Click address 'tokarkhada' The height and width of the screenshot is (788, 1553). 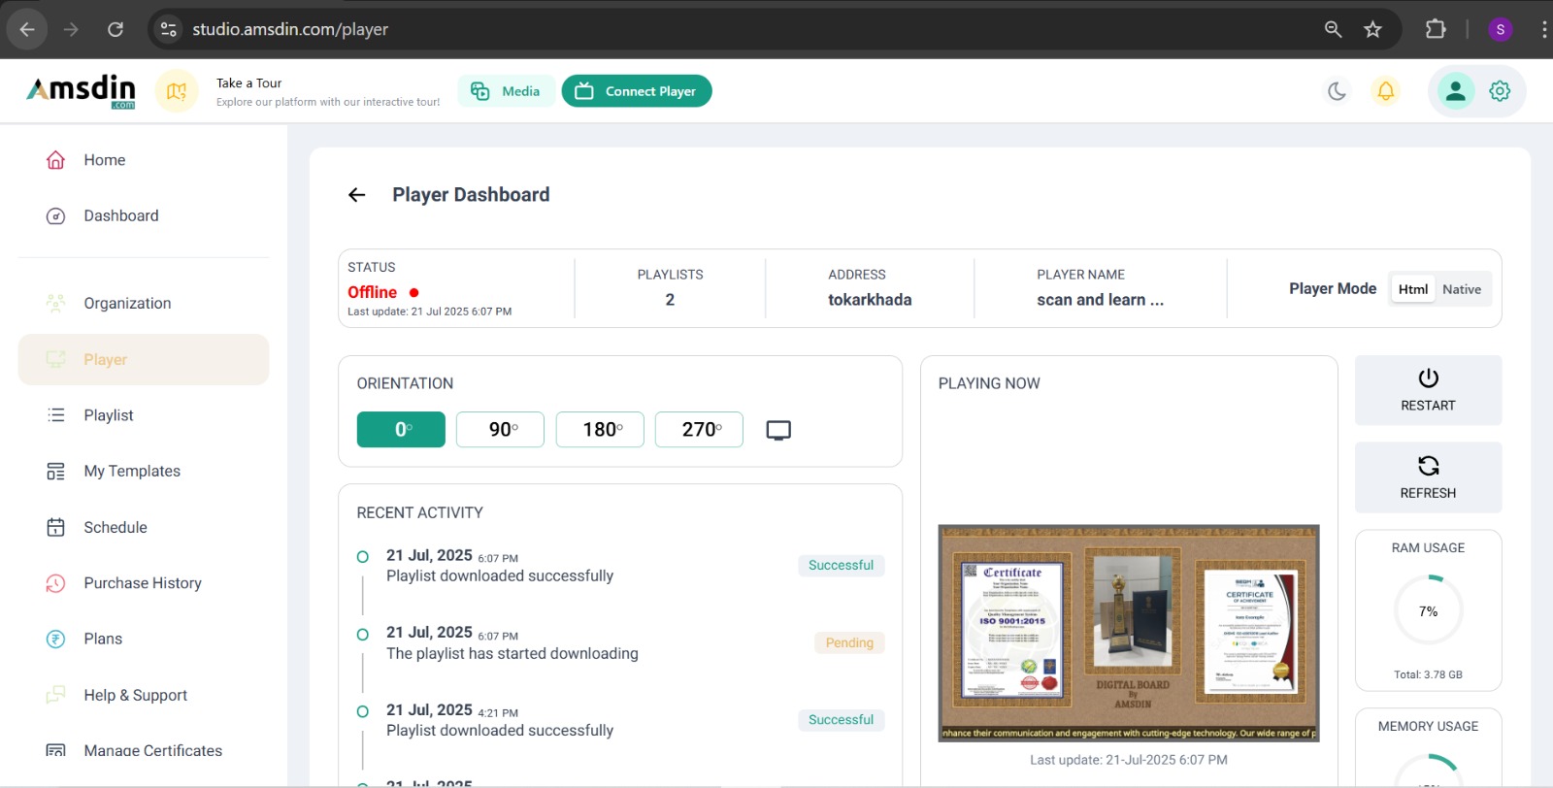(x=870, y=300)
